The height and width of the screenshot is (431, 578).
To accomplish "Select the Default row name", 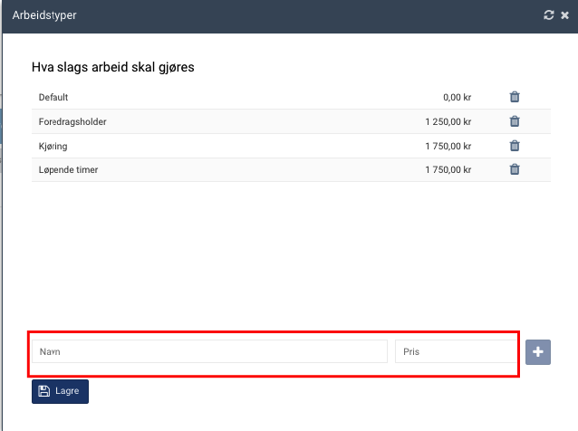I will coord(53,98).
